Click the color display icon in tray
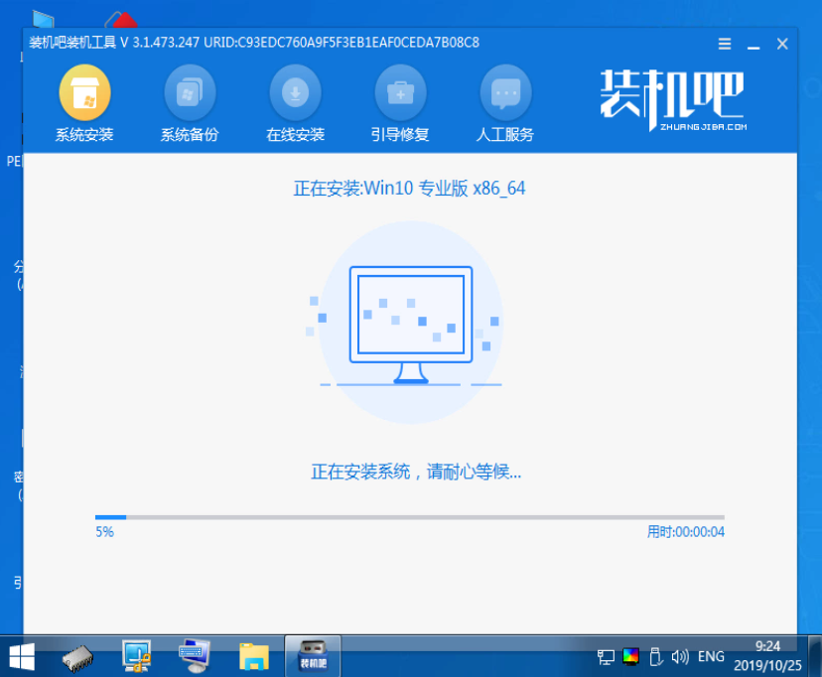The width and height of the screenshot is (822, 677). pos(630,656)
